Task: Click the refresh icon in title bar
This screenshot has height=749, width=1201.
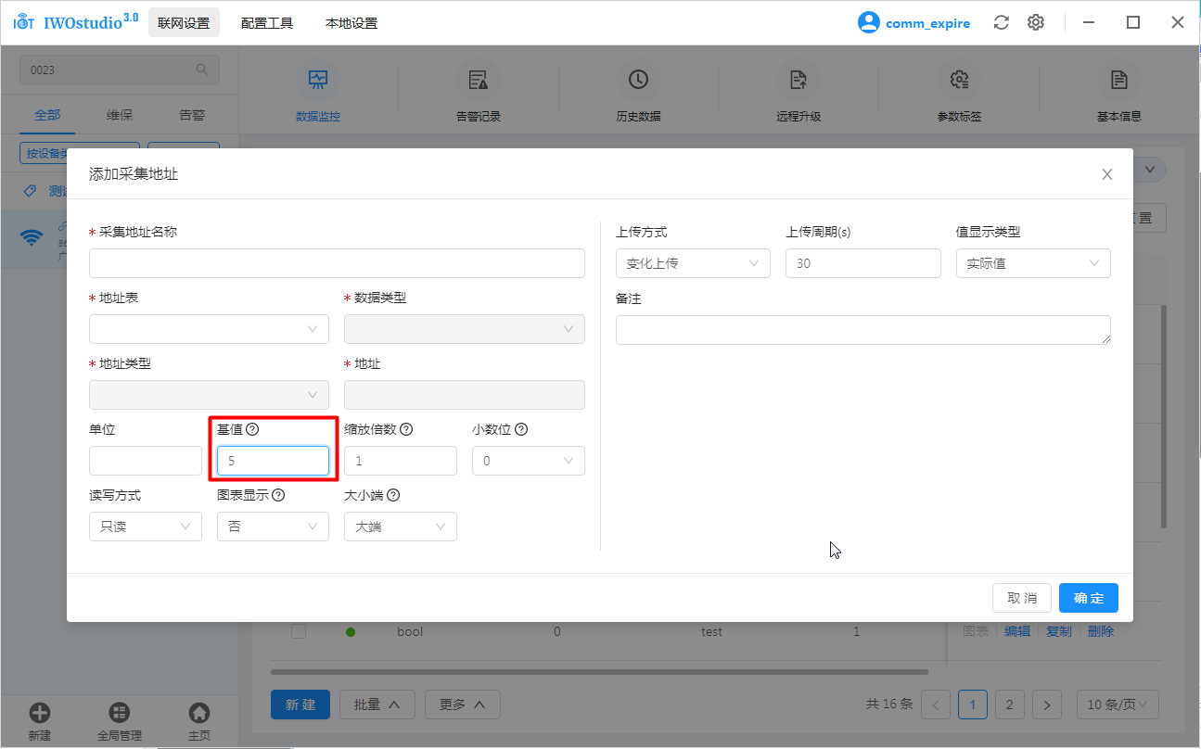Action: pyautogui.click(x=1001, y=23)
